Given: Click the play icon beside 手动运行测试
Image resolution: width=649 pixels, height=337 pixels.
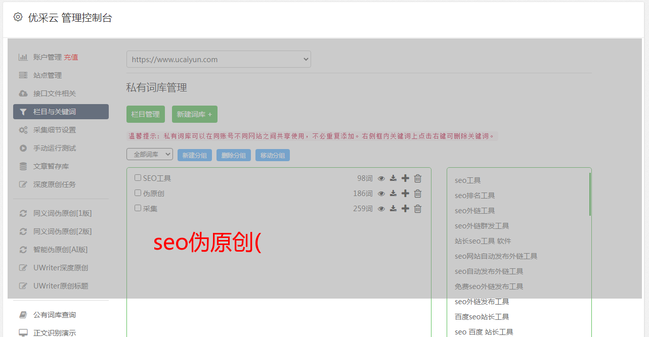Looking at the screenshot, I should point(23,148).
